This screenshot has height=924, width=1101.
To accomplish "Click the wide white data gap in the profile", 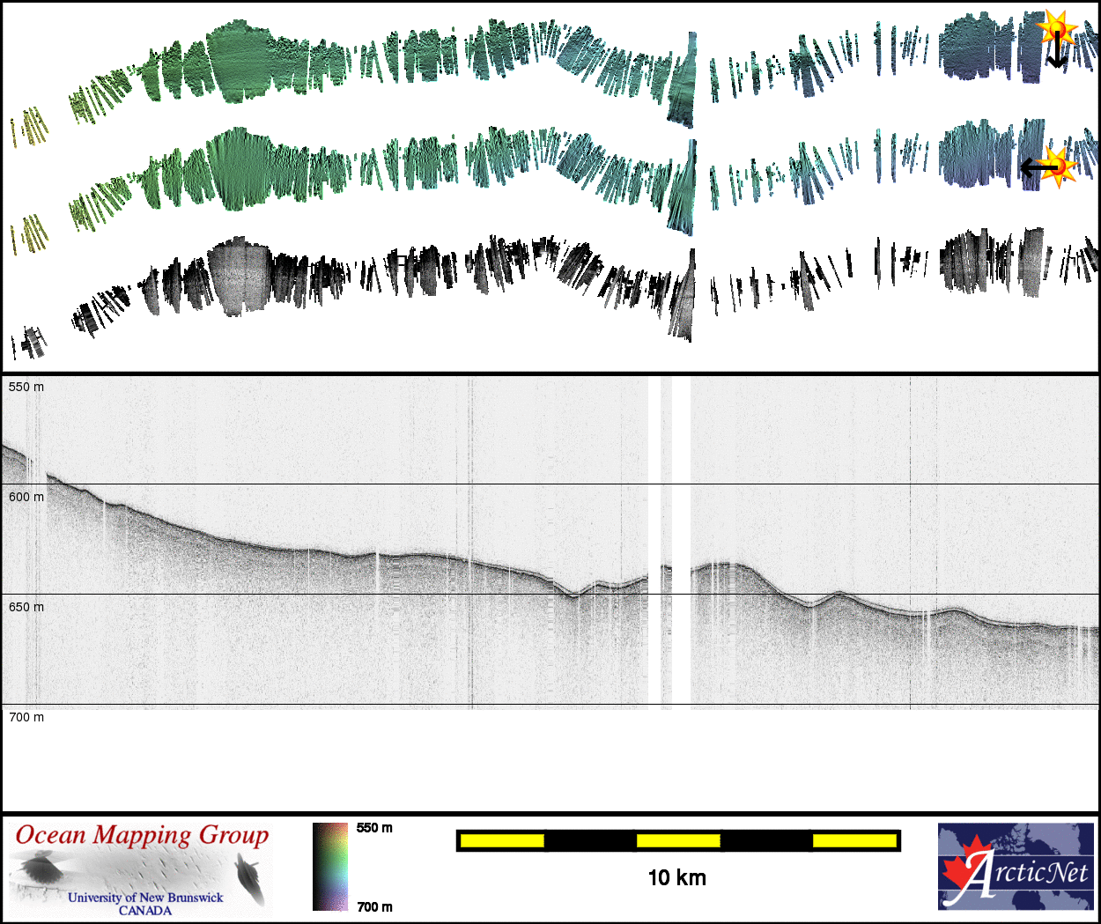I will pos(681,540).
